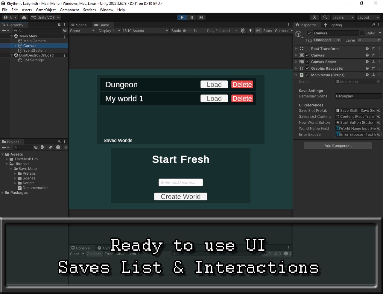Click the Hierarchy add (+) button
The image size is (383, 294).
coord(5,31)
